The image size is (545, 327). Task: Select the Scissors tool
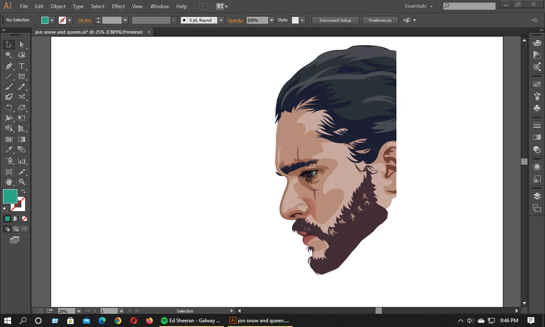22,97
